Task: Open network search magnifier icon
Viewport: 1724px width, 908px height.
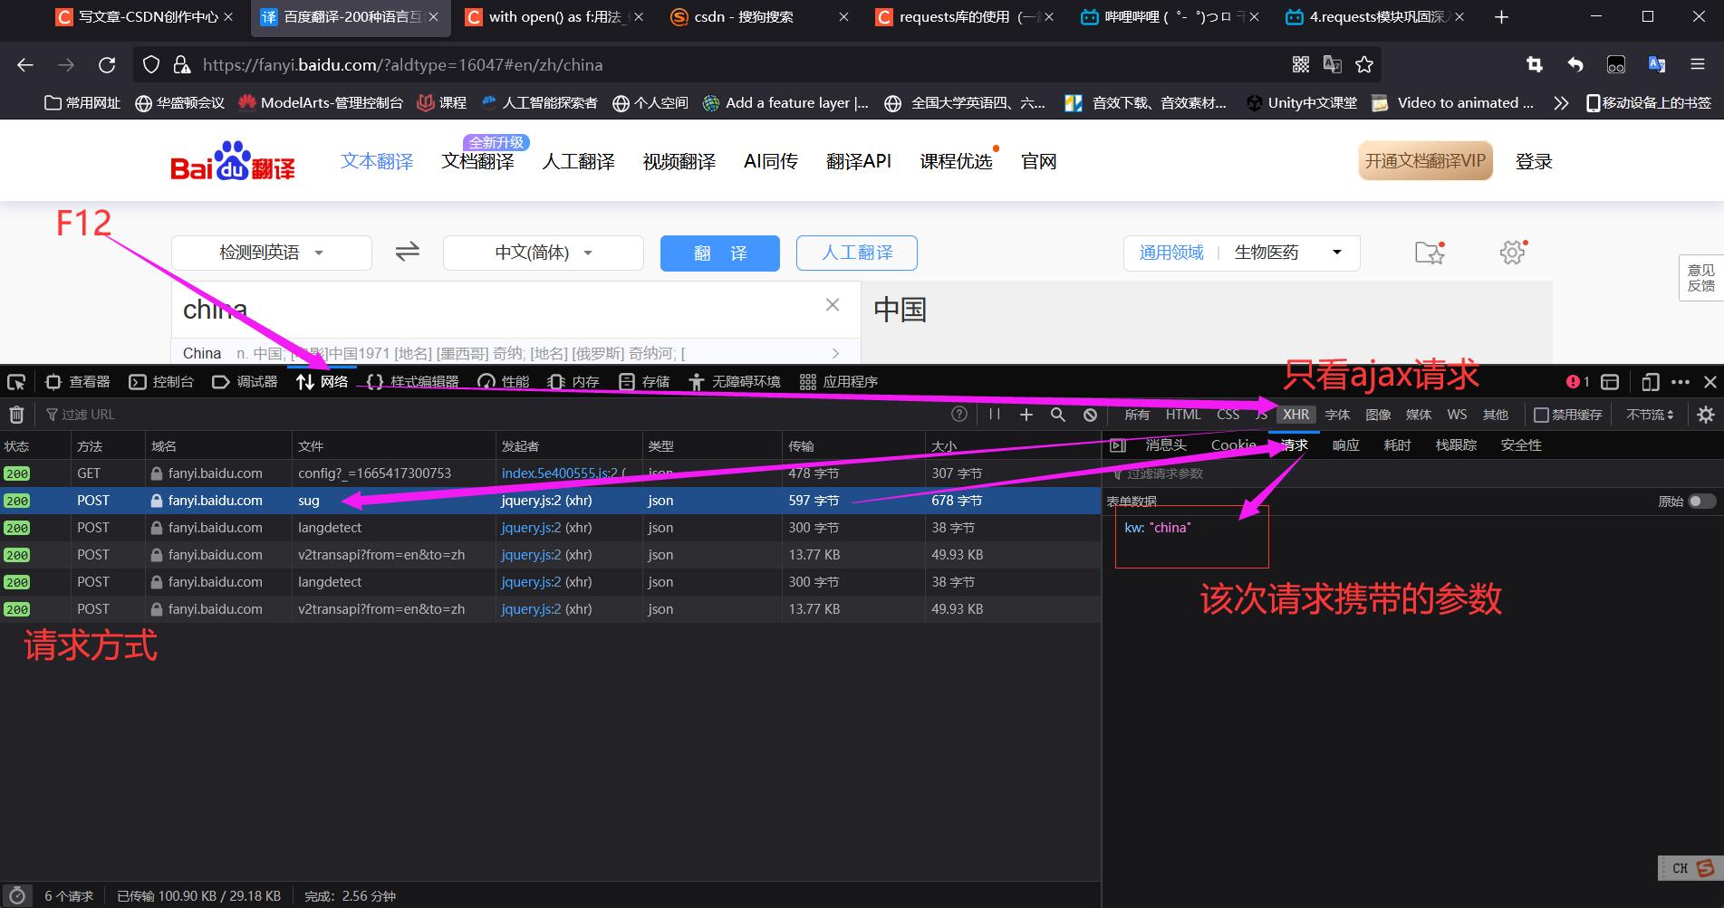Action: tap(1057, 415)
